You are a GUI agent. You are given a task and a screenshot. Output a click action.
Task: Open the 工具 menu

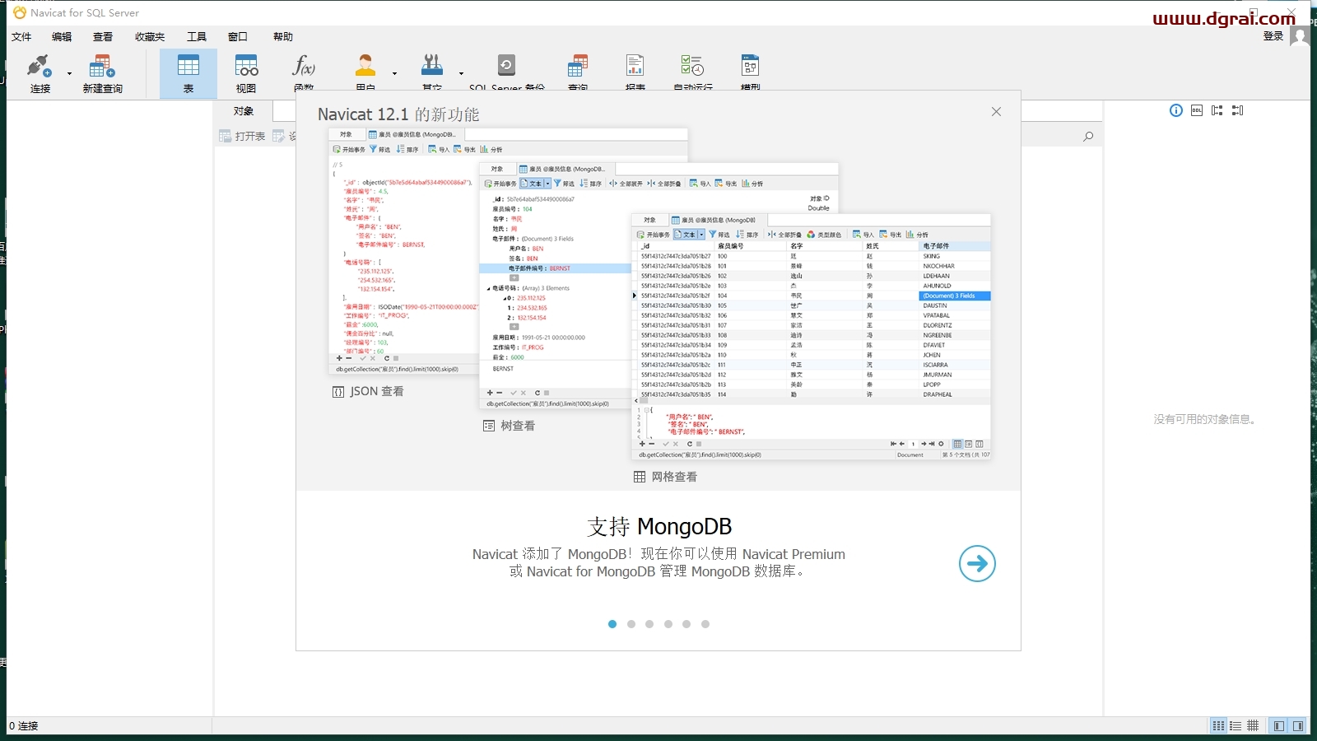197,36
